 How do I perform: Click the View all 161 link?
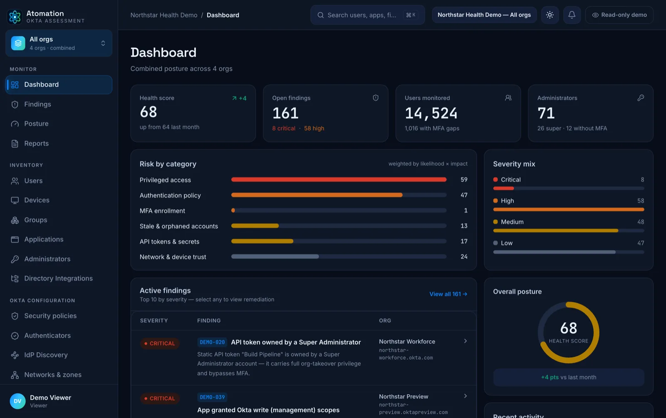click(x=448, y=294)
